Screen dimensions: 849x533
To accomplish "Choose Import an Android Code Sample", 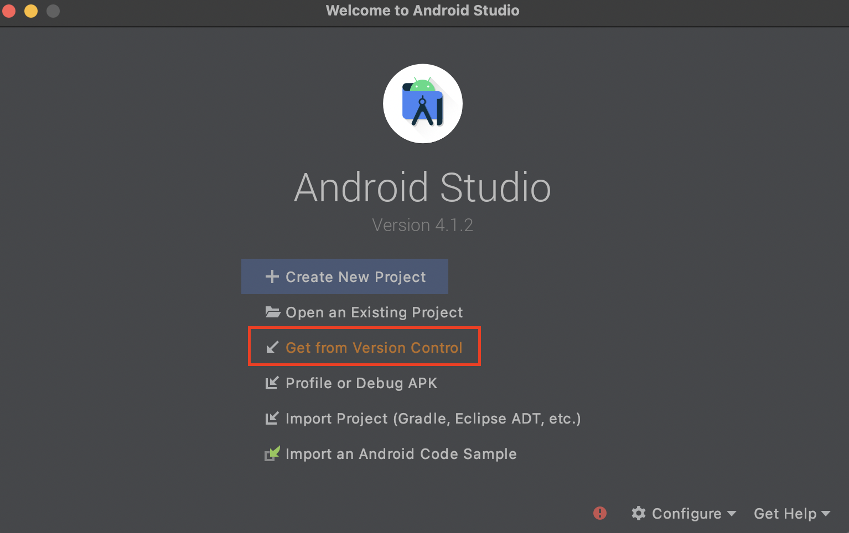I will [401, 454].
